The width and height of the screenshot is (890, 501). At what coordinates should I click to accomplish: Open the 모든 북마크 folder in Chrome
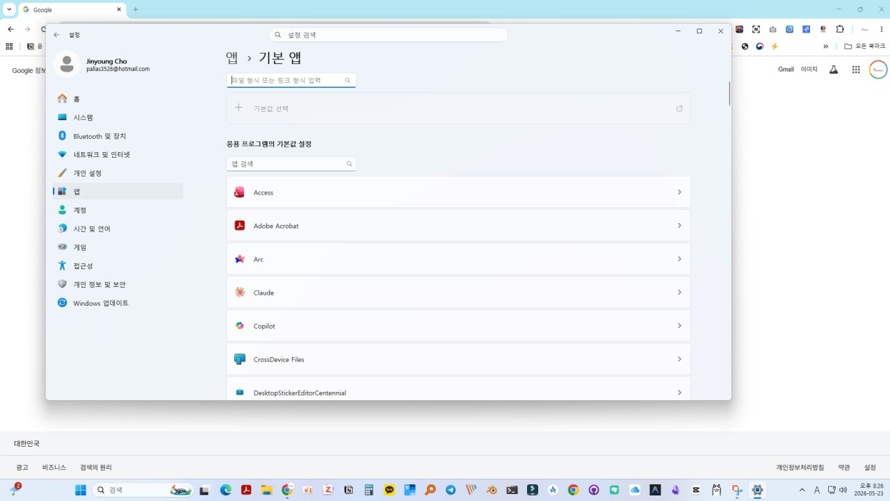coord(864,47)
